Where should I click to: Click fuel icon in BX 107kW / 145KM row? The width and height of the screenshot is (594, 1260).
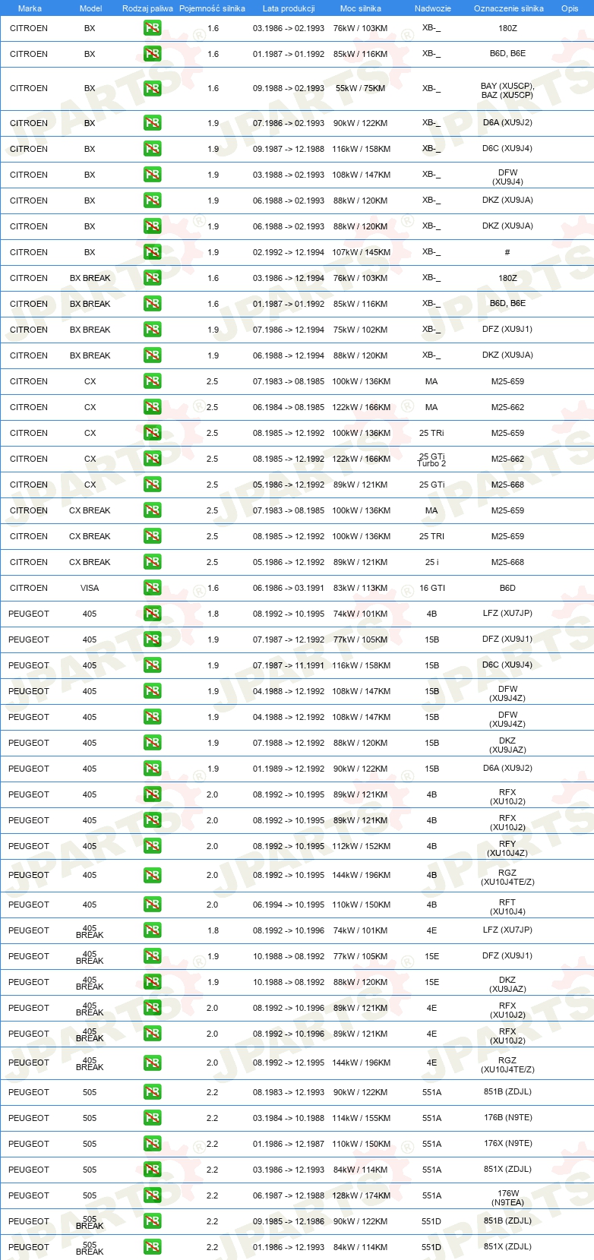pyautogui.click(x=152, y=252)
